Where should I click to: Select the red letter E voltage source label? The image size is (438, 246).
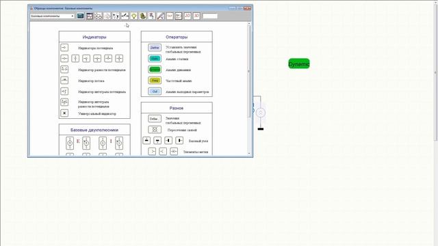point(78,141)
